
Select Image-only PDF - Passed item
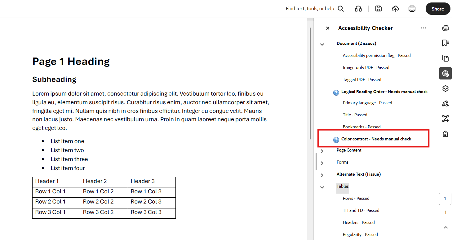(366, 67)
